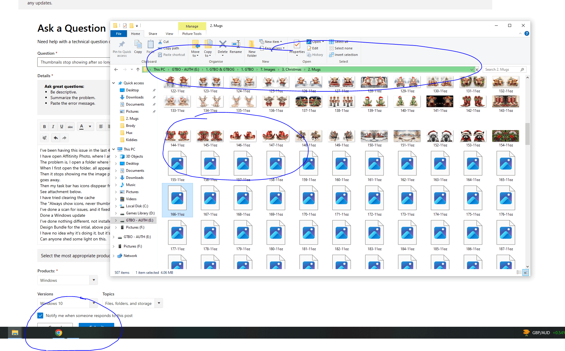Expand Local Disk (C:) tree node
Screen dimensions: 565x351
(116, 206)
